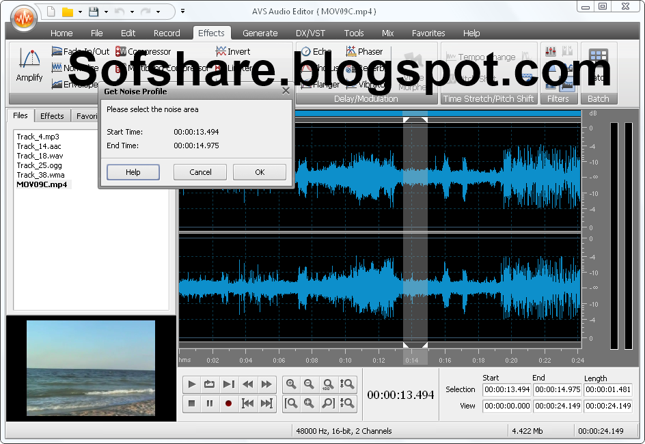This screenshot has width=645, height=444.
Task: Zoom to left selection edge
Action: tap(291, 403)
